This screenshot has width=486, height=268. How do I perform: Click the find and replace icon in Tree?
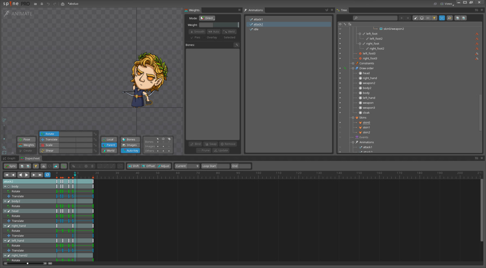(450, 18)
